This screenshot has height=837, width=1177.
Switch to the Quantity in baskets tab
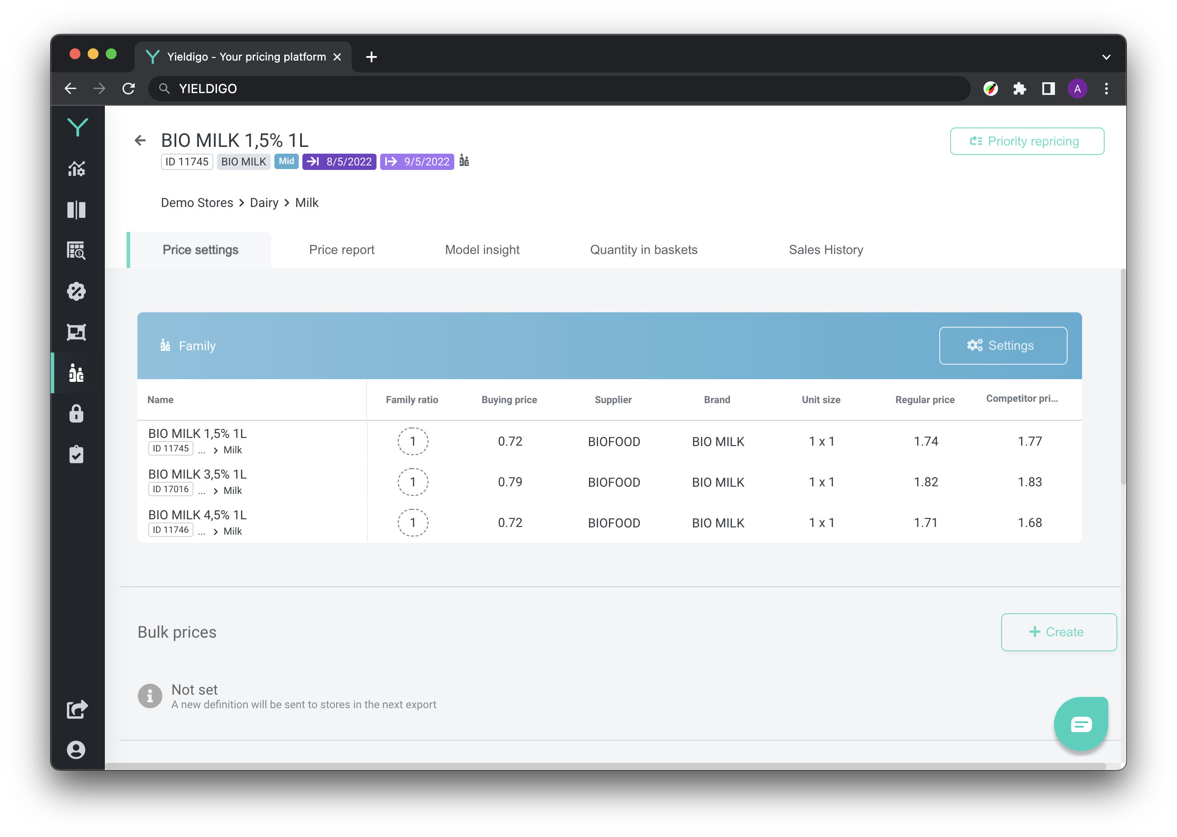pyautogui.click(x=644, y=250)
